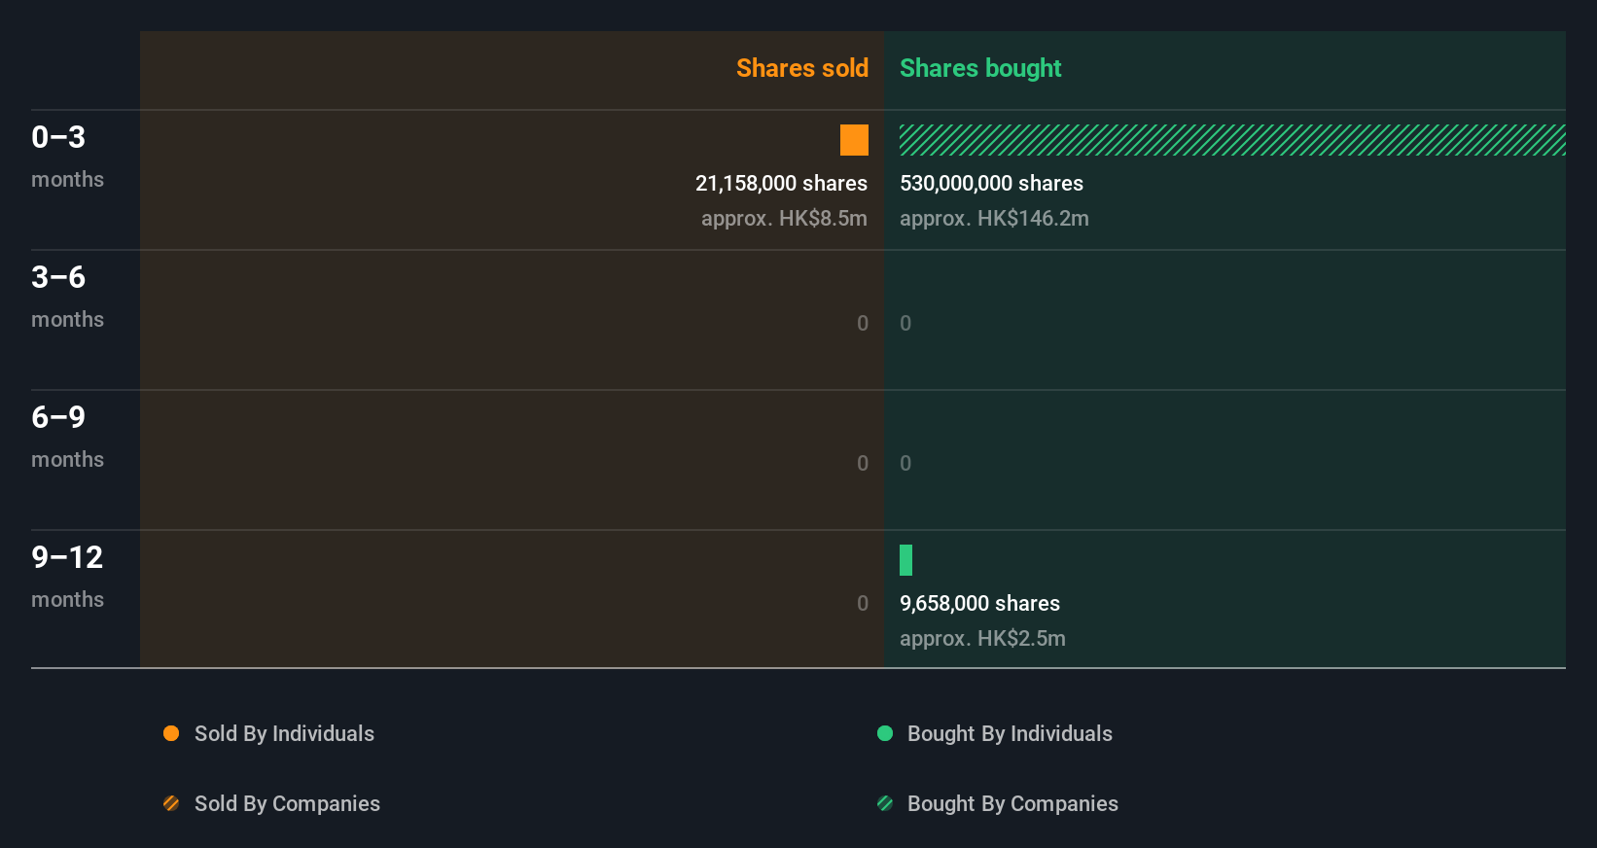Click the 9–12 months sold zero value
The height and width of the screenshot is (848, 1597).
click(x=863, y=603)
